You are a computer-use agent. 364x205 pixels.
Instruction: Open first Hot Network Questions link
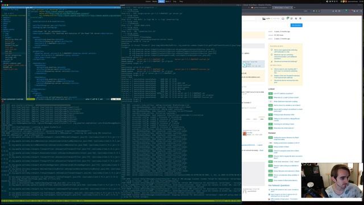284,190
